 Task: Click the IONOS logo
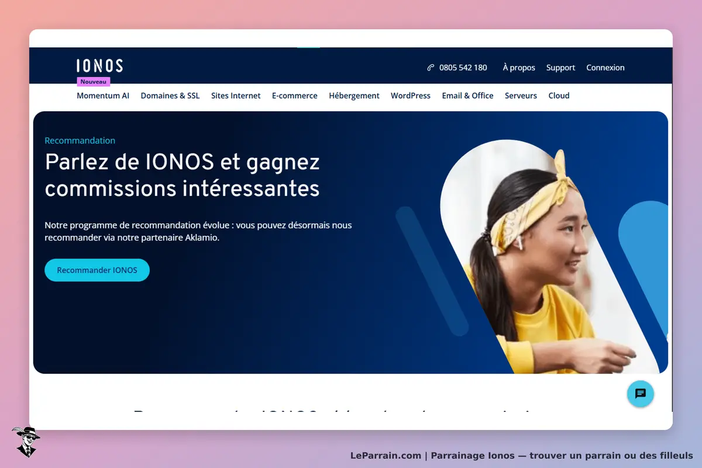[99, 66]
